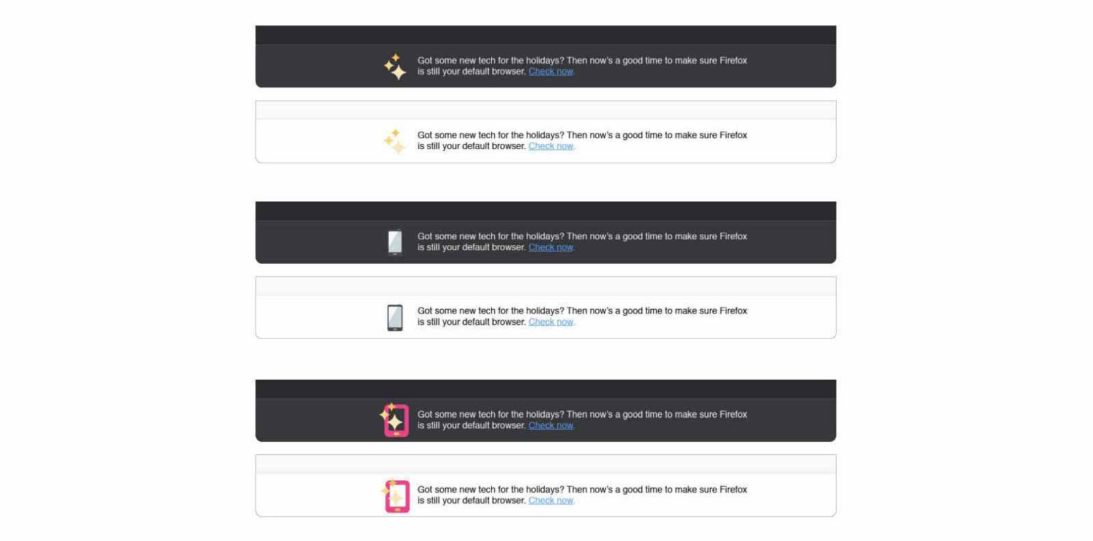Click the dark header strip above the dark sparkles notification
The height and width of the screenshot is (541, 1093).
pyautogui.click(x=545, y=36)
